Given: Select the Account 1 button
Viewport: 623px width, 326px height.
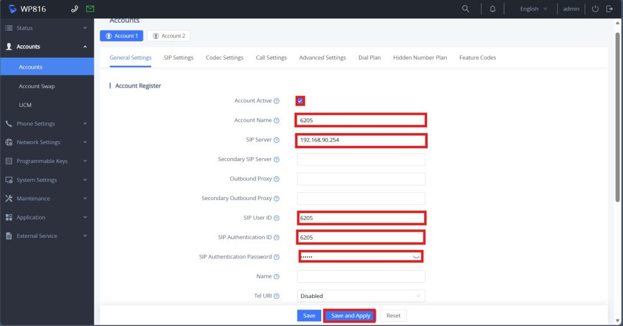Looking at the screenshot, I should [x=122, y=36].
